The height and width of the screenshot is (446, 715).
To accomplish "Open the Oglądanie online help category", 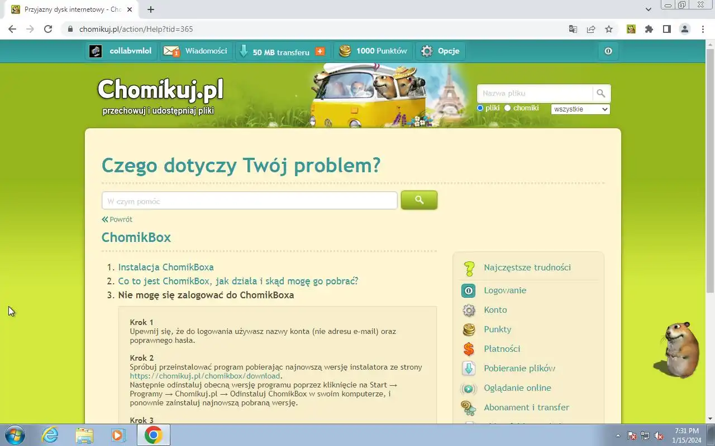I will [517, 388].
